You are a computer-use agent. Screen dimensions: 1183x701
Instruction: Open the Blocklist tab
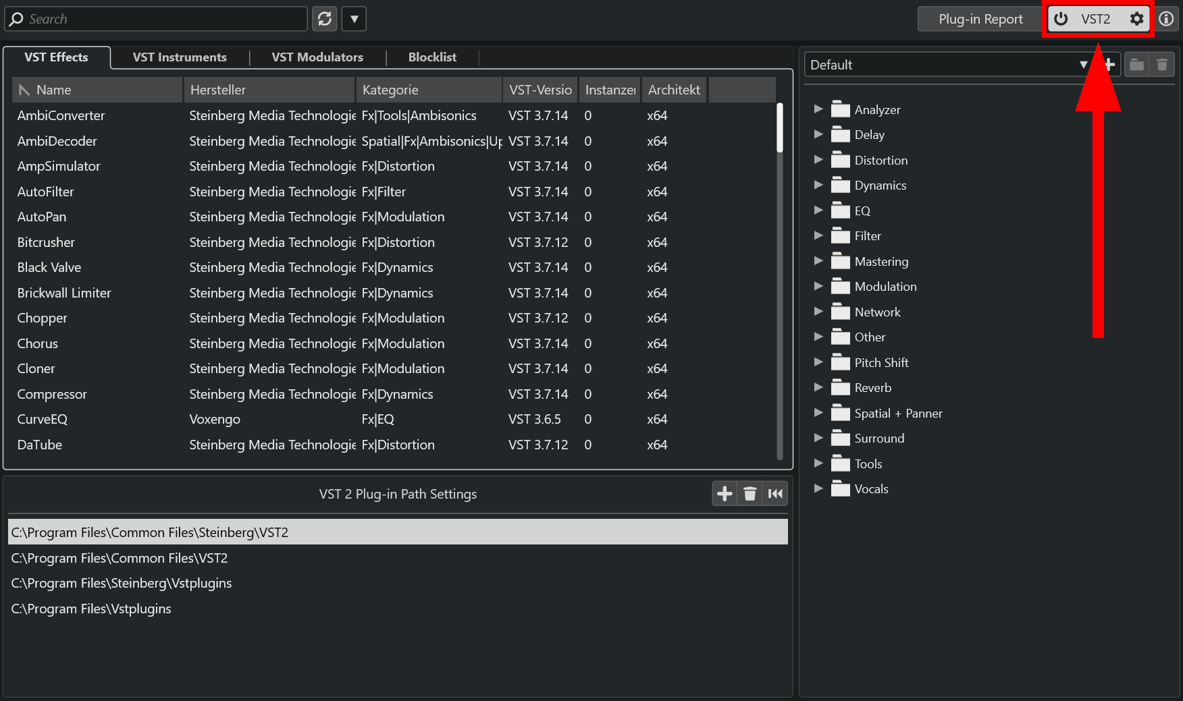coord(432,57)
